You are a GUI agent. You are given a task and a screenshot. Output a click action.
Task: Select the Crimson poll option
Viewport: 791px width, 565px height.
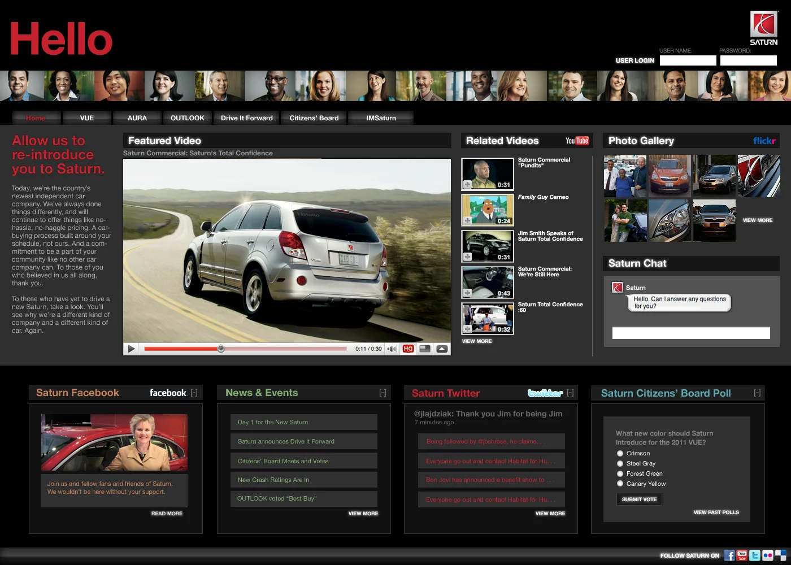click(620, 453)
